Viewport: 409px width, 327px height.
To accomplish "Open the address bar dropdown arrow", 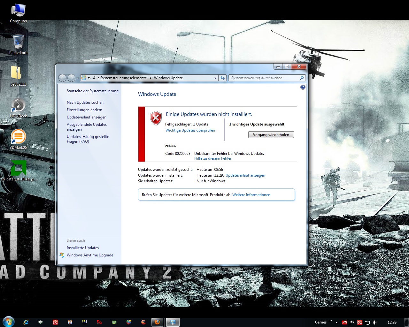I will [x=215, y=78].
